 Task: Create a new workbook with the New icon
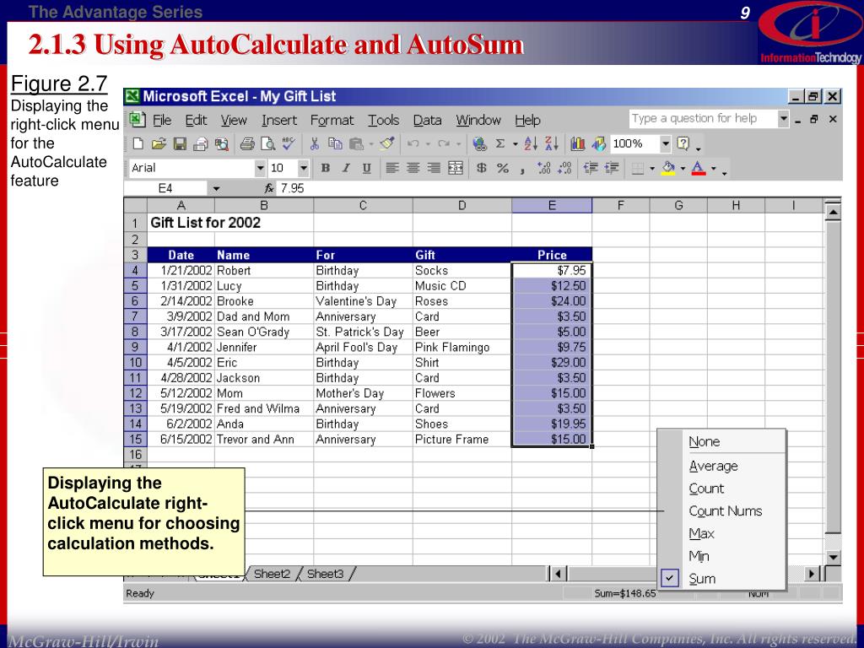click(138, 144)
